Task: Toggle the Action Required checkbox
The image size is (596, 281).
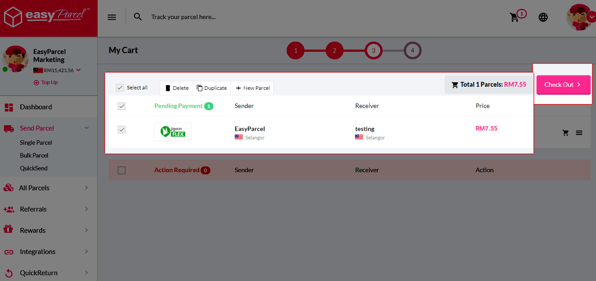Action: coord(122,170)
